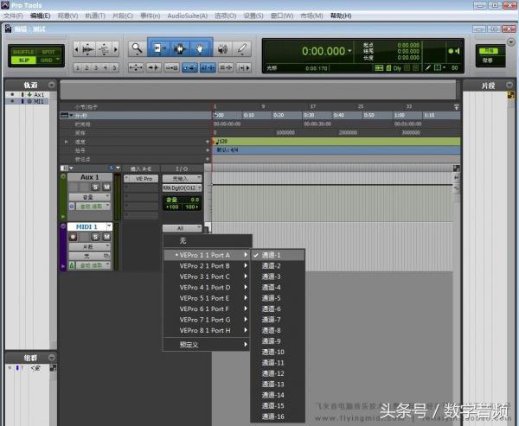Screen dimensions: 519x426
Task: Click zoom preset 3 button
Action: (96, 67)
